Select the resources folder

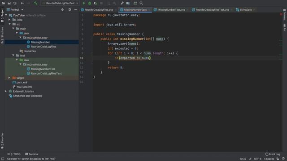pyautogui.click(x=28, y=51)
